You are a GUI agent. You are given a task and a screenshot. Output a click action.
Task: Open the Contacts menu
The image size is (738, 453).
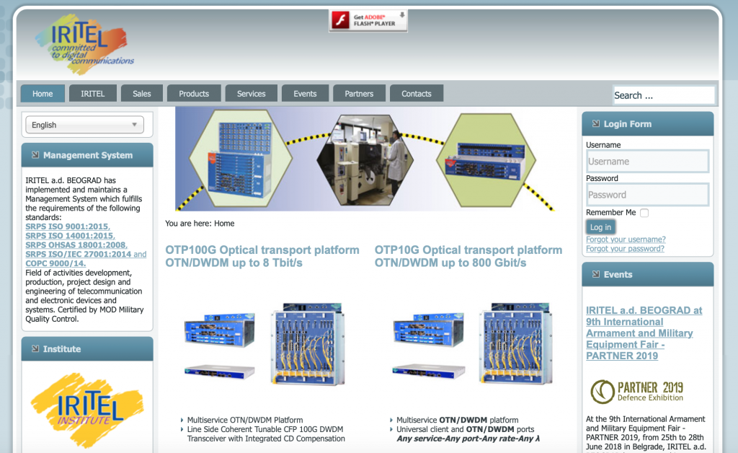click(x=417, y=94)
